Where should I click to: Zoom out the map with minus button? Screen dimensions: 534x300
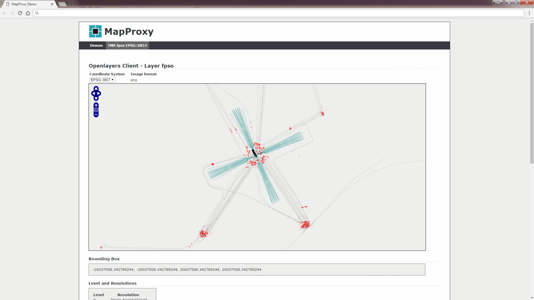pos(96,115)
